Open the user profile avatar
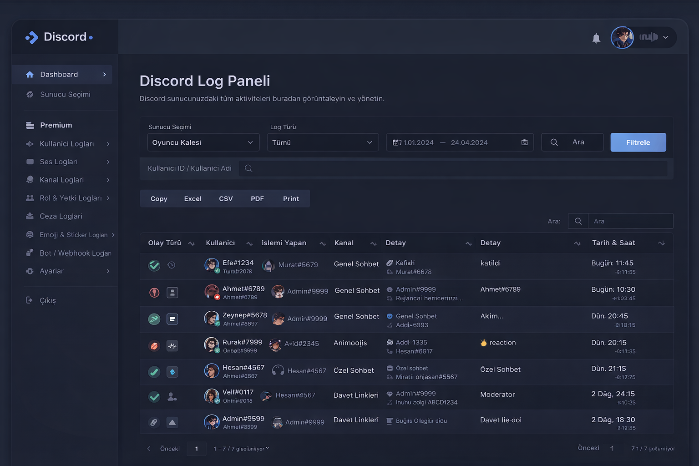This screenshot has height=466, width=699. point(622,37)
